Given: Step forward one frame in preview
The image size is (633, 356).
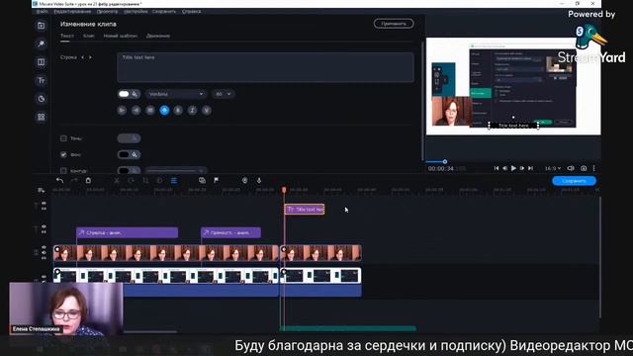Looking at the screenshot, I should point(522,168).
